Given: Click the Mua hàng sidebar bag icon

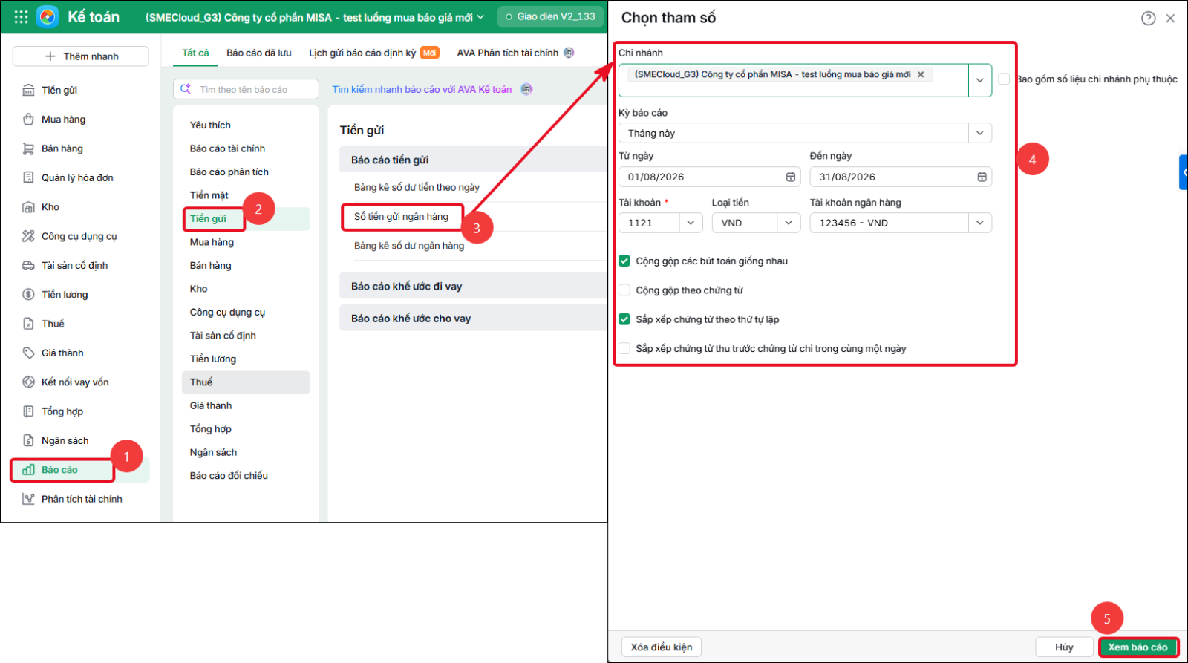Looking at the screenshot, I should (28, 120).
